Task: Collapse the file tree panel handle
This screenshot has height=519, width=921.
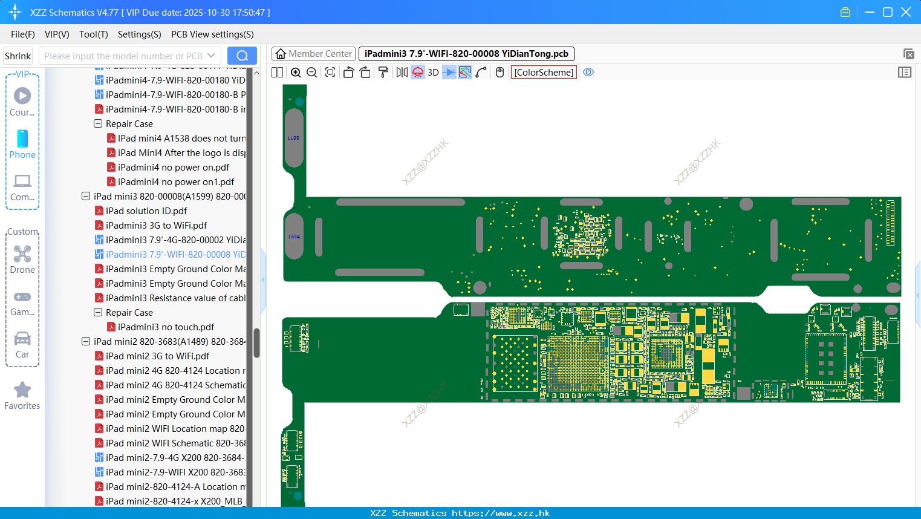Action: pos(263,280)
